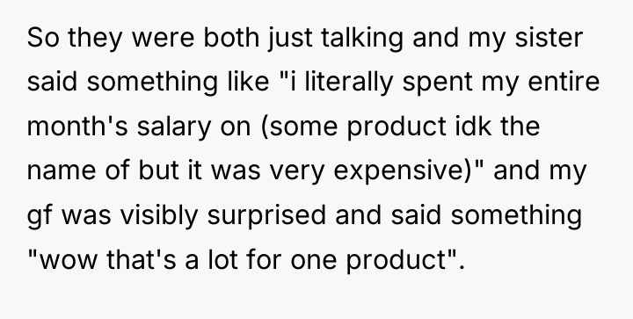Click the word "that's" in last line
Image resolution: width=633 pixels, height=319 pixels.
point(142,259)
